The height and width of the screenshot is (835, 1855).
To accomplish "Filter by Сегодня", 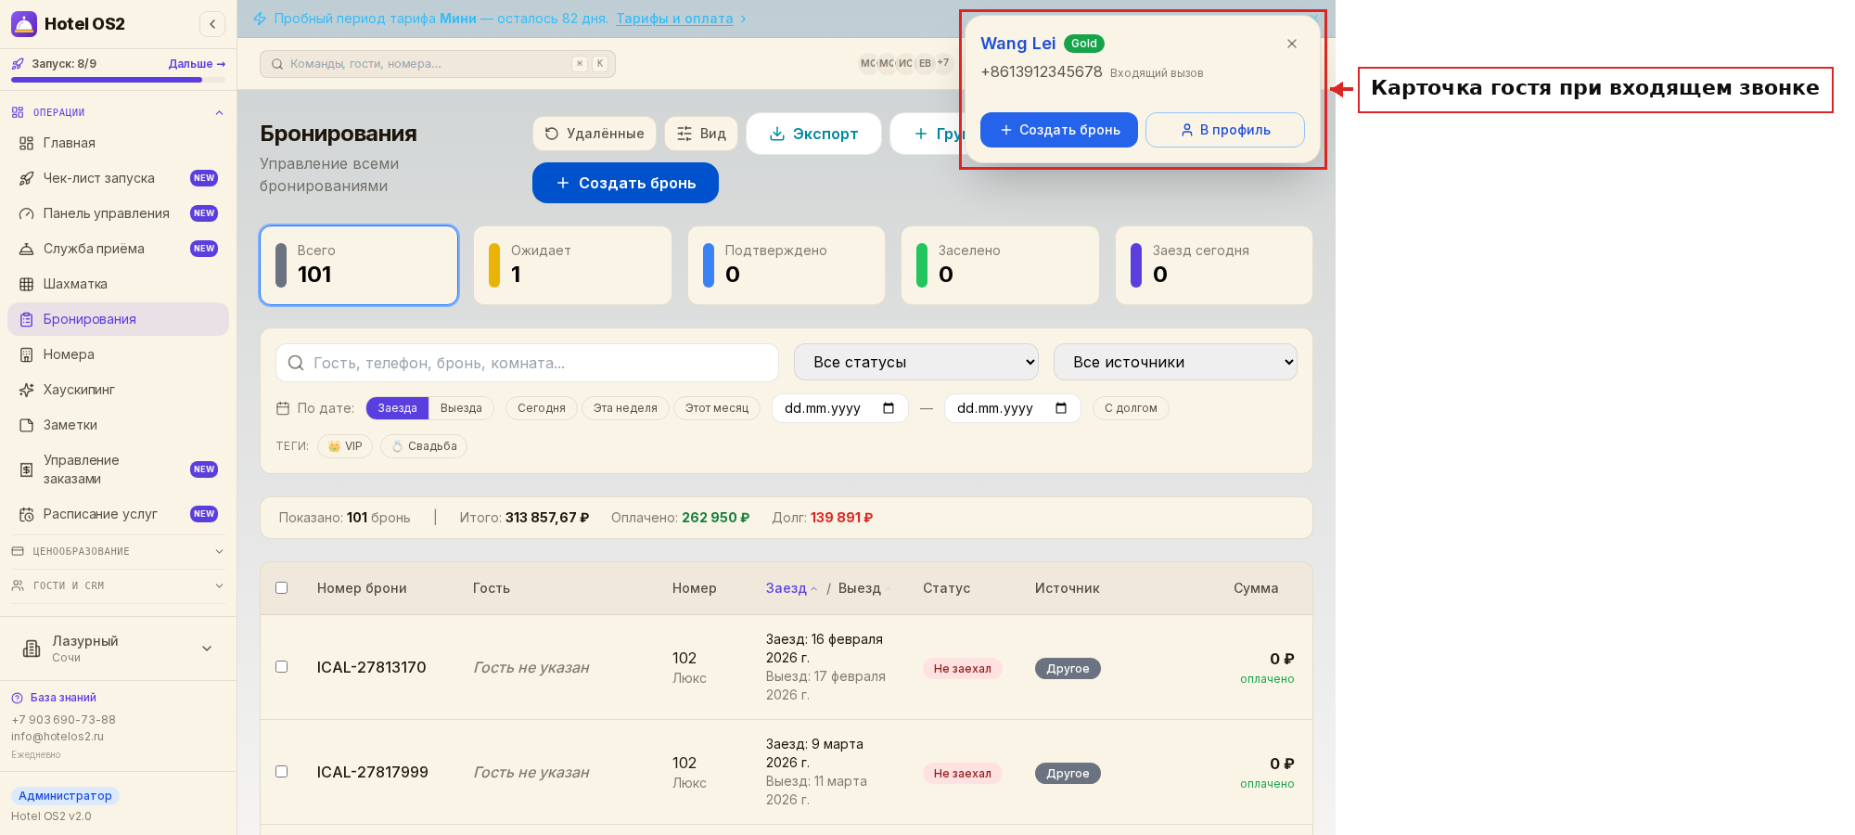I will click(542, 408).
